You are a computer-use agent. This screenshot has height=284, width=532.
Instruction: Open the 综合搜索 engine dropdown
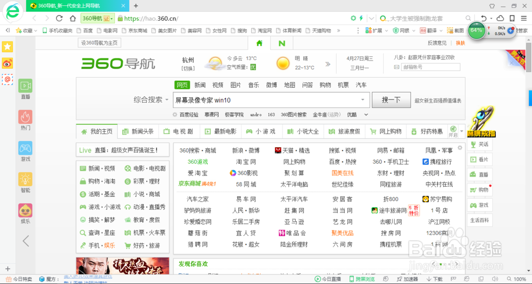151,100
